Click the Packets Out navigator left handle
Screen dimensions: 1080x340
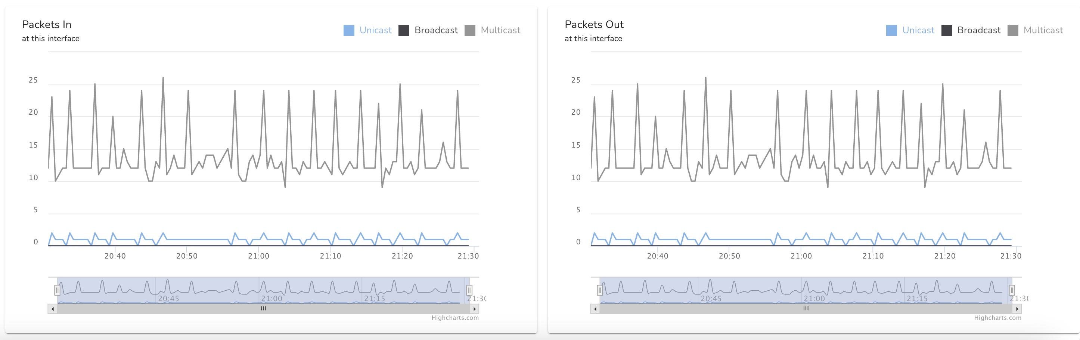click(x=600, y=290)
